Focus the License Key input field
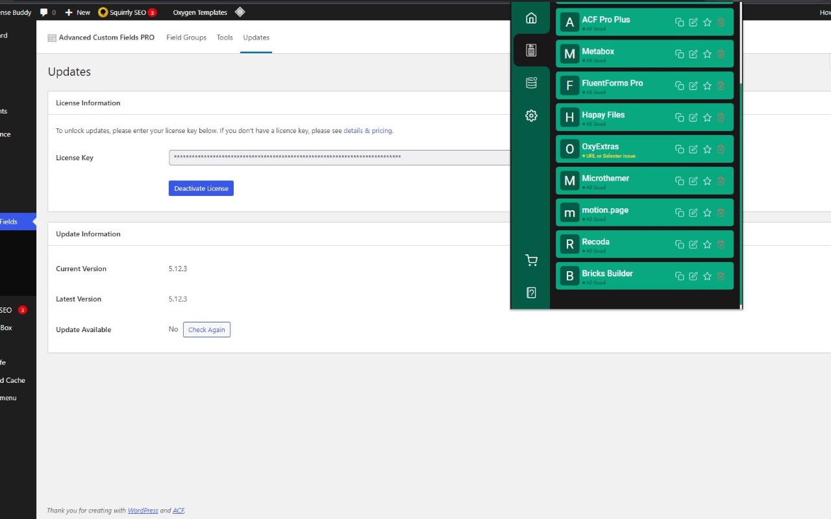Viewport: 831px width, 519px height. point(340,158)
